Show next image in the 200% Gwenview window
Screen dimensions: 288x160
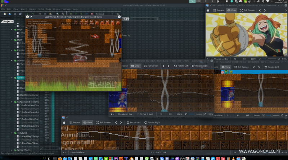[x=168, y=66]
